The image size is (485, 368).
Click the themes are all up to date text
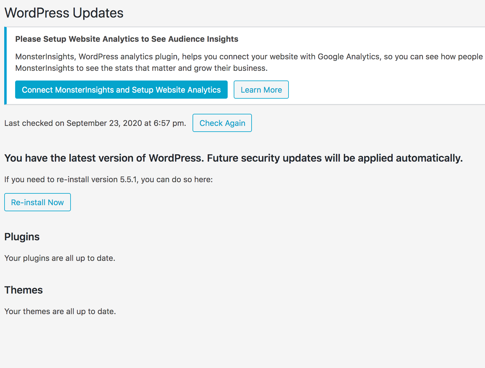tap(60, 311)
